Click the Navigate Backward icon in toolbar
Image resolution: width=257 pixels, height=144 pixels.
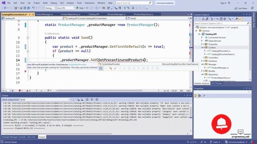click(x=5, y=8)
